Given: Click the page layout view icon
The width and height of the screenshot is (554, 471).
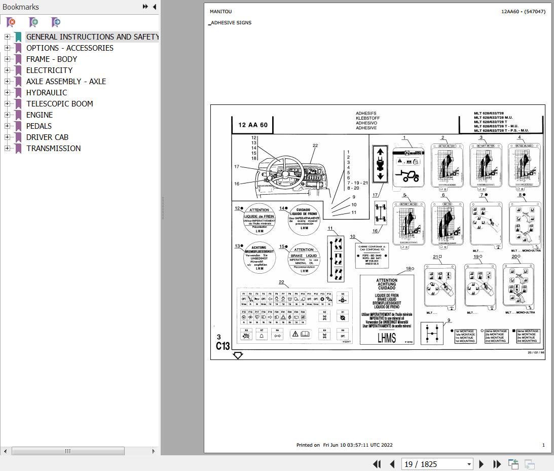Looking at the screenshot, I should point(513,464).
